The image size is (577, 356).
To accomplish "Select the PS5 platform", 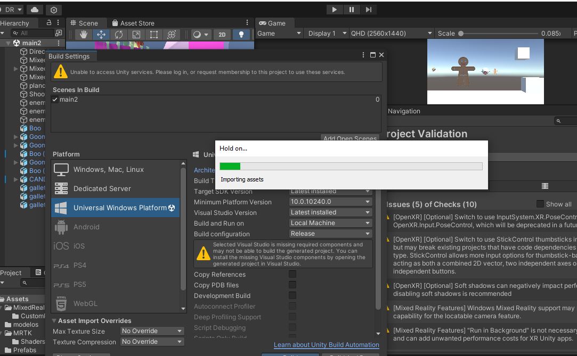I will [x=116, y=284].
